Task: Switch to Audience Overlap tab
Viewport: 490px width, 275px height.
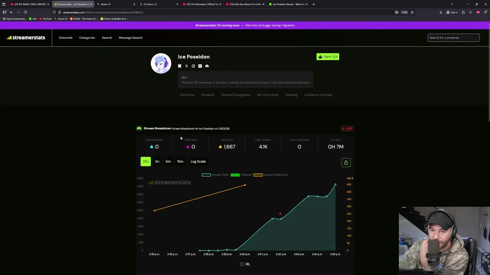Action: 318,95
